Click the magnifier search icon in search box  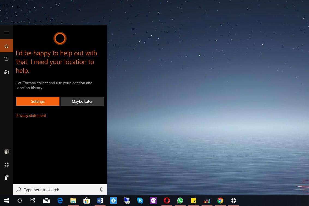(x=19, y=190)
